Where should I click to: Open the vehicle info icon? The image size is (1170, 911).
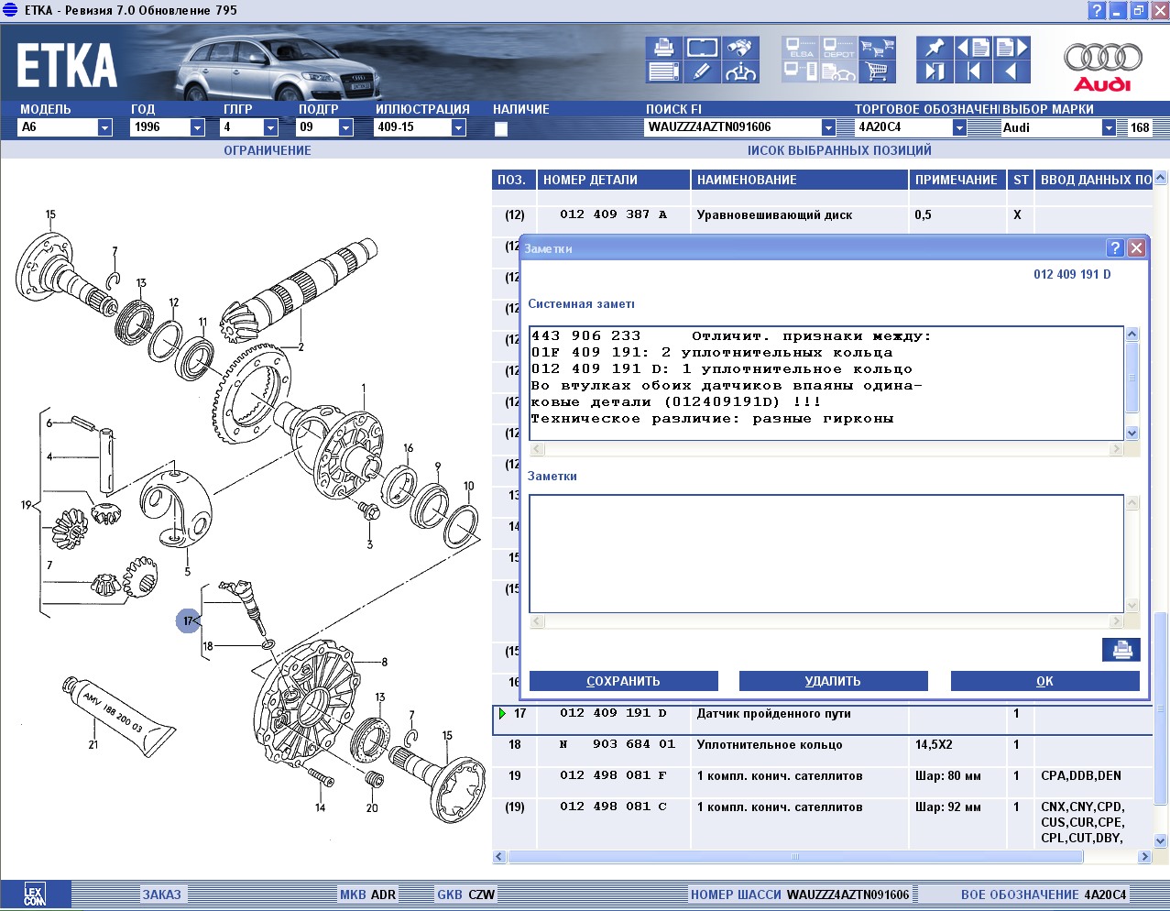(x=740, y=71)
